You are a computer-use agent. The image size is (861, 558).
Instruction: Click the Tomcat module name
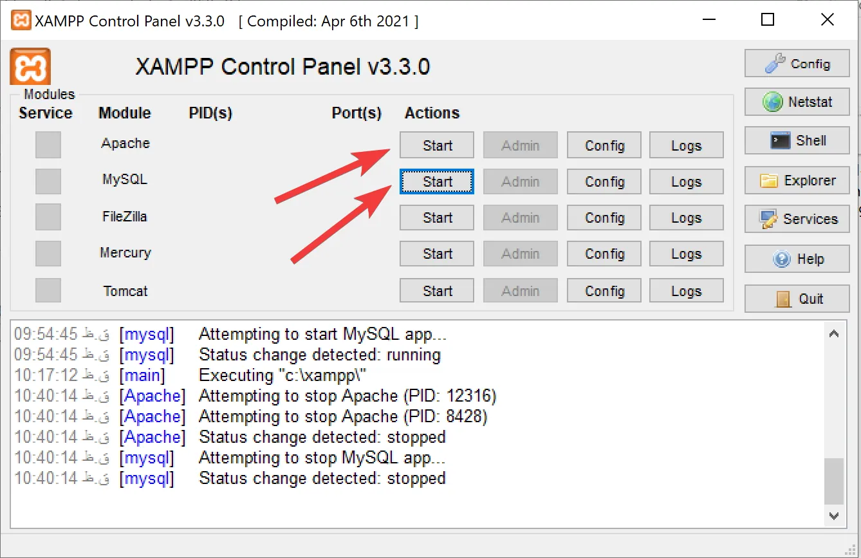point(125,291)
